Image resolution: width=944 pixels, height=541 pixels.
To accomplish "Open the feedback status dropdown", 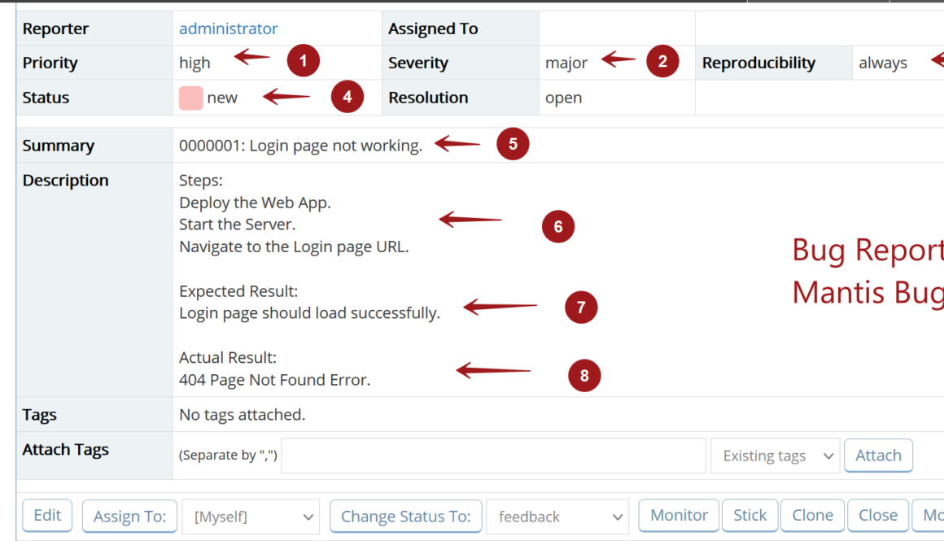I will point(558,517).
